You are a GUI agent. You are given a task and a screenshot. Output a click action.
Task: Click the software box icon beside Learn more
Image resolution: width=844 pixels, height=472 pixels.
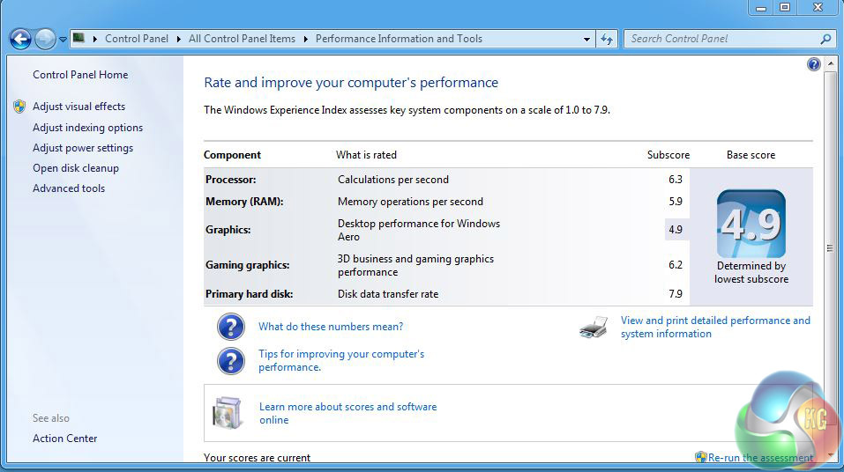[x=227, y=413]
